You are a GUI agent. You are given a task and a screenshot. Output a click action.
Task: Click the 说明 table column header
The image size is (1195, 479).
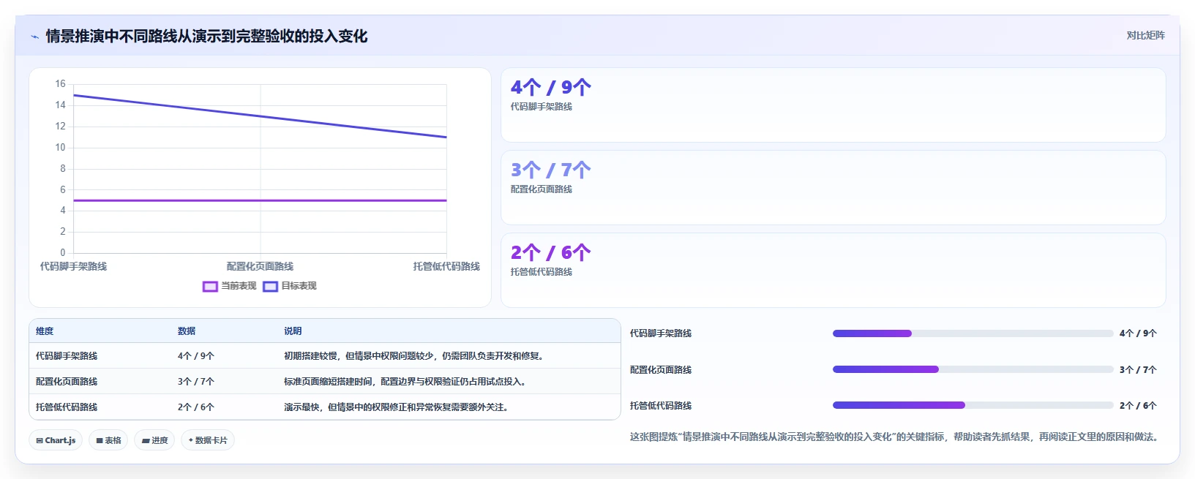pos(293,331)
